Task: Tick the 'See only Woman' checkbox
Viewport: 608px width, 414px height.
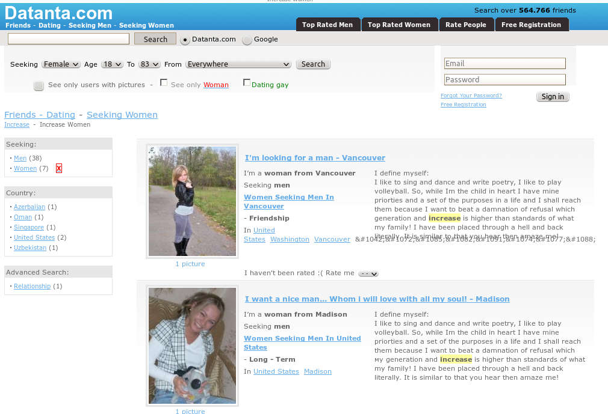Action: coord(164,83)
